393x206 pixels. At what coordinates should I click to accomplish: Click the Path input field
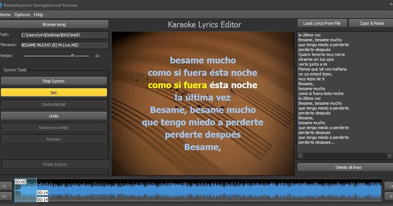coord(64,35)
